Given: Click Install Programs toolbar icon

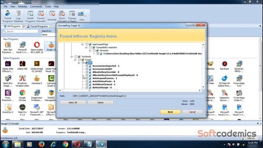Looking at the screenshot, I should tap(30, 16).
